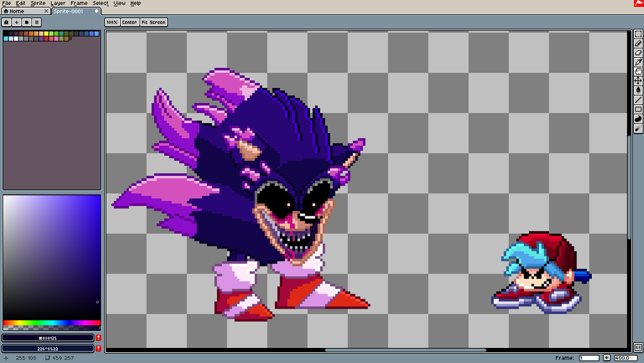Open the Help menu

pos(135,4)
